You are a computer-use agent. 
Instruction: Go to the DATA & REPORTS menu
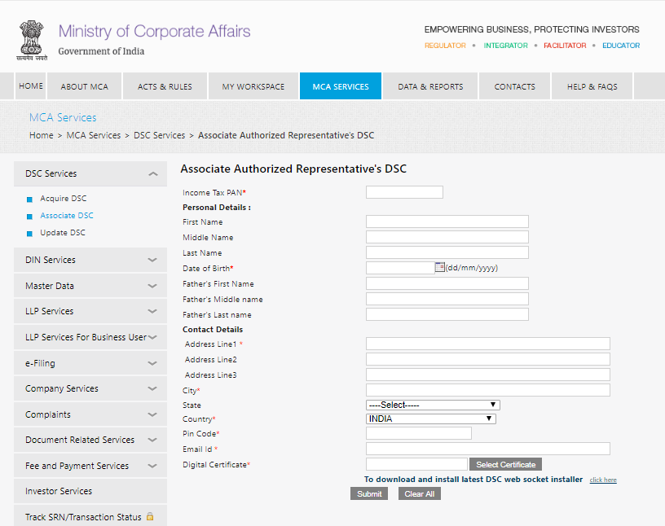(430, 86)
